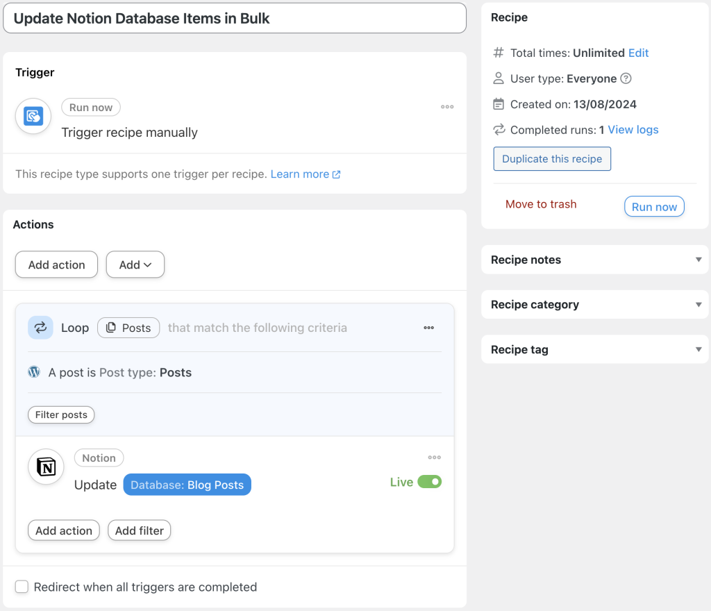Click the WordPress icon next to post criteria
This screenshot has height=611, width=711.
coord(34,372)
